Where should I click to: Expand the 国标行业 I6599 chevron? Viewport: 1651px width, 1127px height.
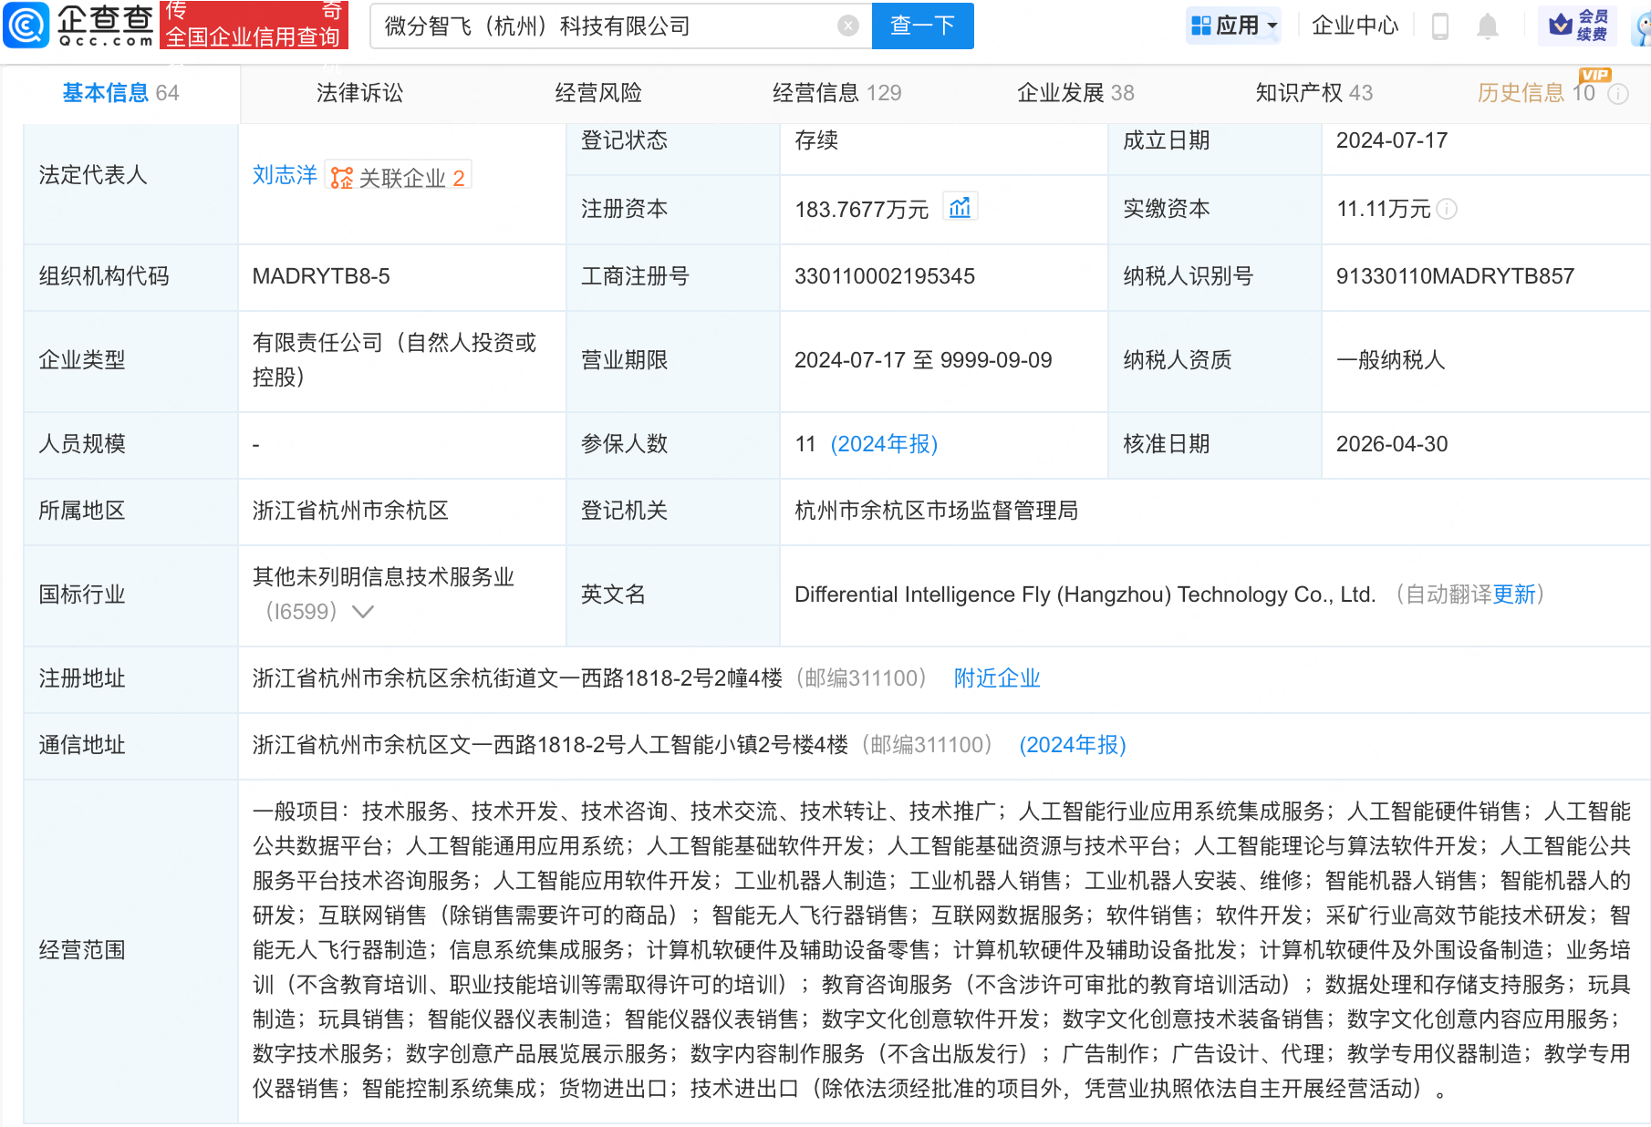point(362,612)
